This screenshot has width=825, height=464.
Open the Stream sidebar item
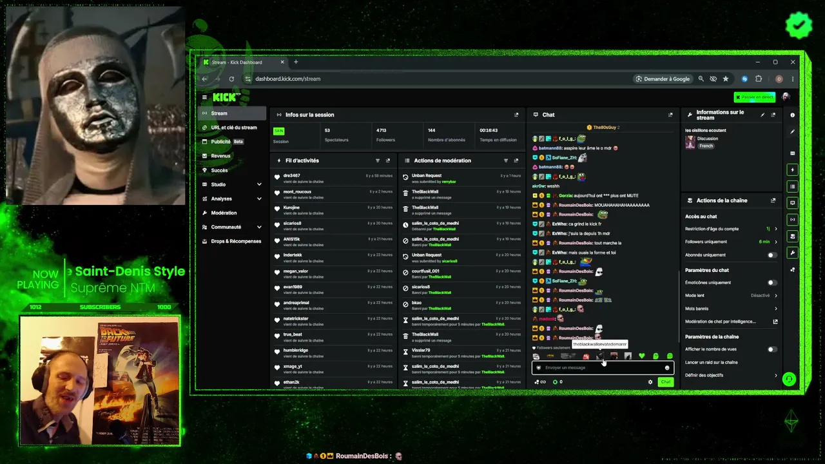coord(232,113)
